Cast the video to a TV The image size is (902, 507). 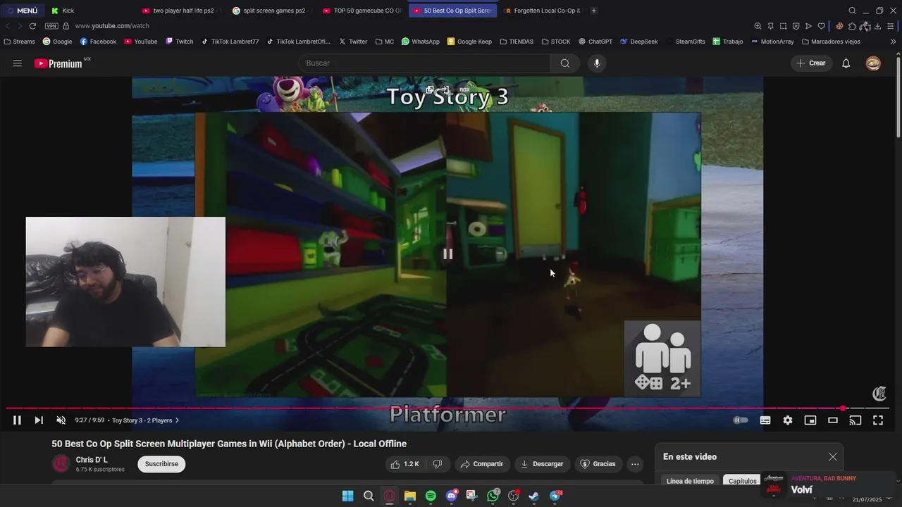[x=855, y=420]
